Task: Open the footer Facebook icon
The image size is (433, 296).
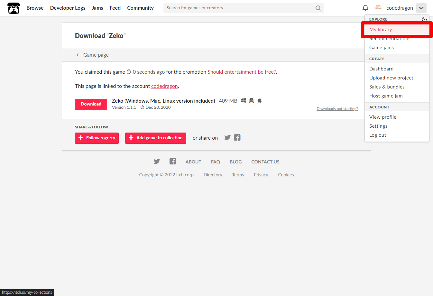Action: point(173,162)
